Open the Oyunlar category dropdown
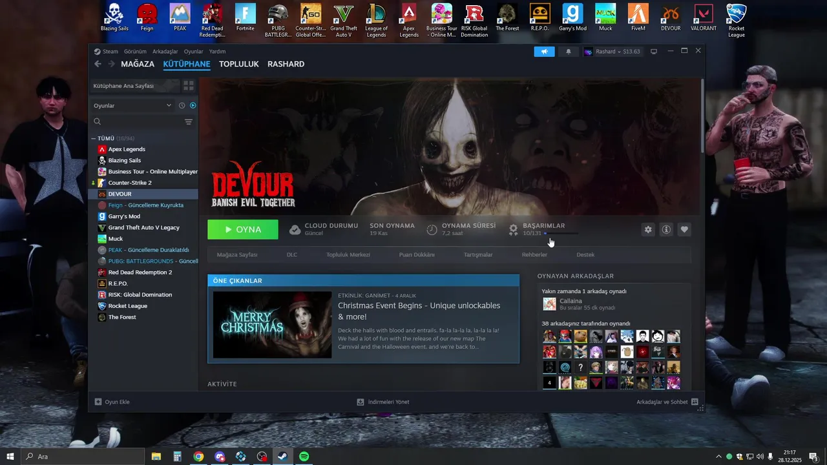827x465 pixels. (x=132, y=105)
